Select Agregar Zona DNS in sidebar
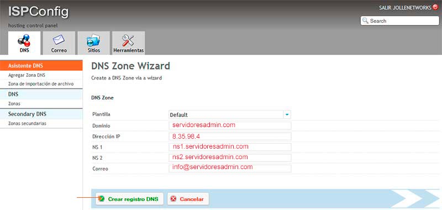 [x=27, y=75]
